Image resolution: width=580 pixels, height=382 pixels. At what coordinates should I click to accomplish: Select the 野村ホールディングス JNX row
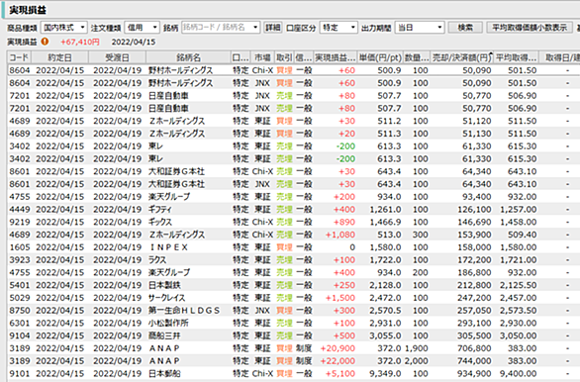[294, 83]
